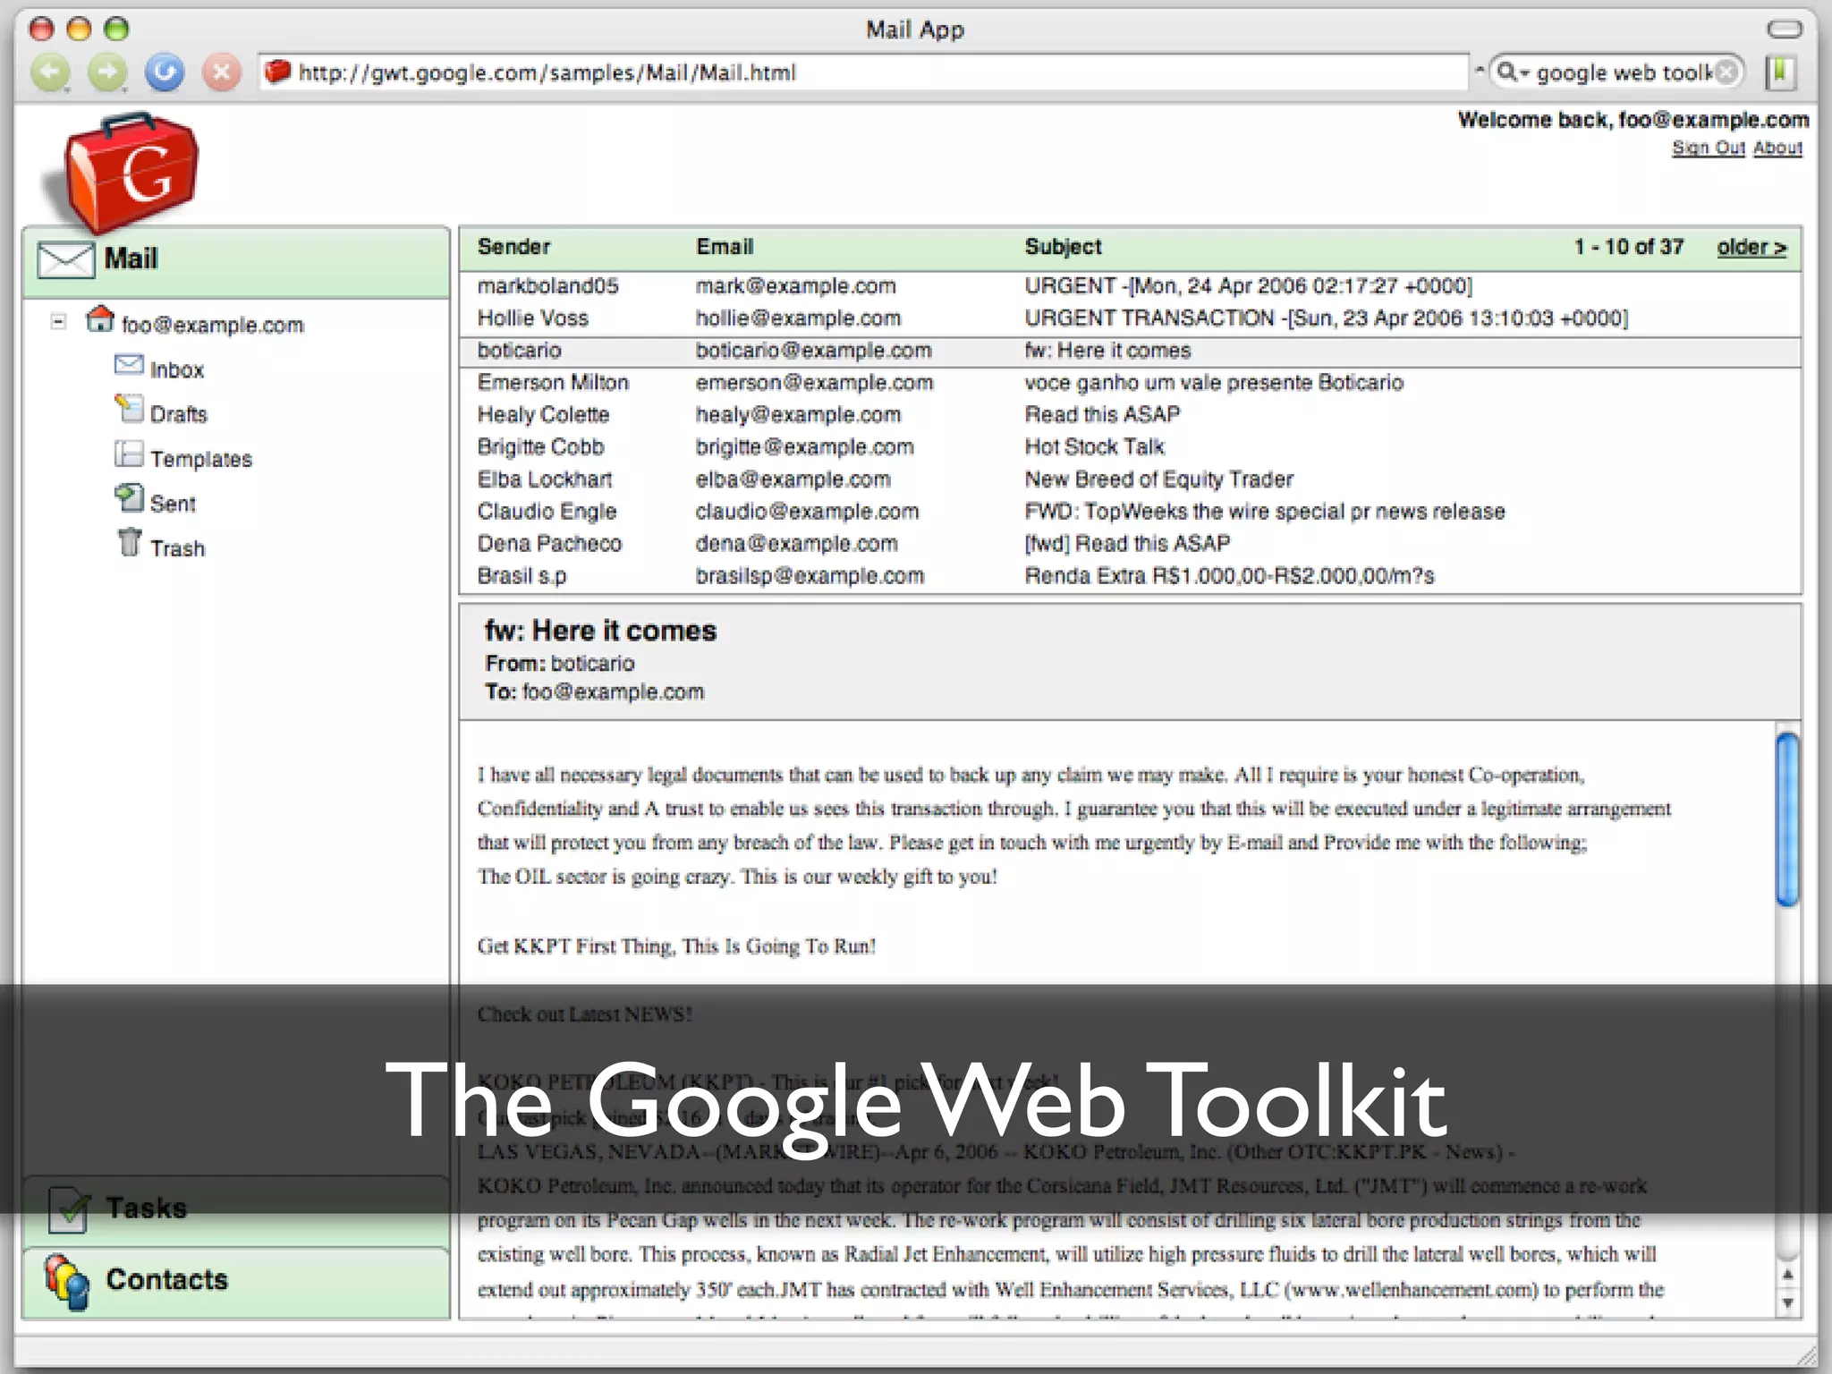Screen dimensions: 1832x1374
Task: Click the home icon next to foo@example.com
Action: click(x=100, y=318)
